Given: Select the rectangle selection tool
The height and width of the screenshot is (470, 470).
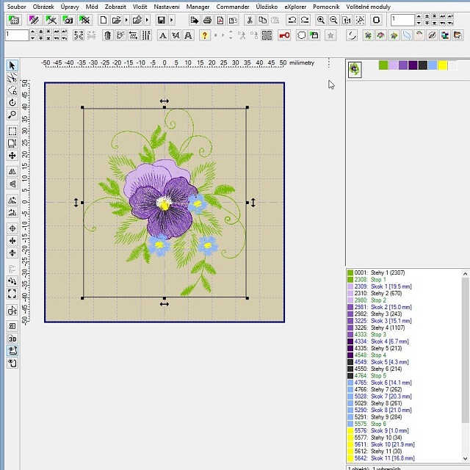Looking at the screenshot, I should point(12,131).
